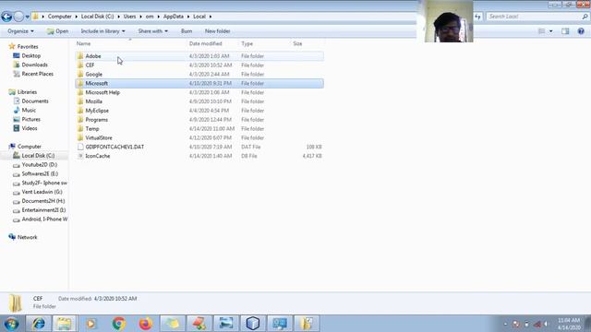Click the Windows Start button
This screenshot has width=591, height=332.
[x=11, y=324]
